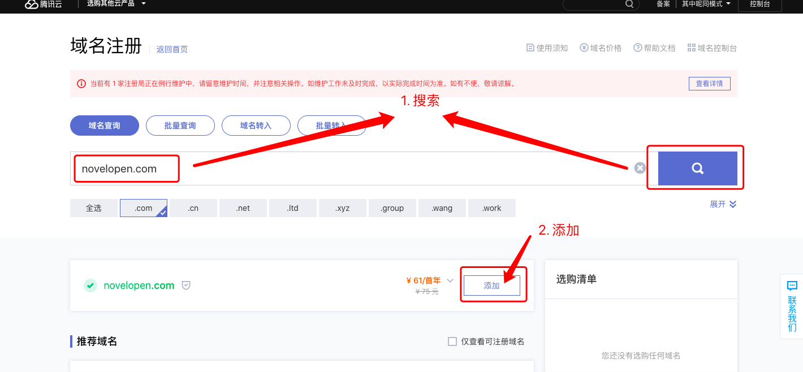Select the .ltd suffix option

pos(293,208)
